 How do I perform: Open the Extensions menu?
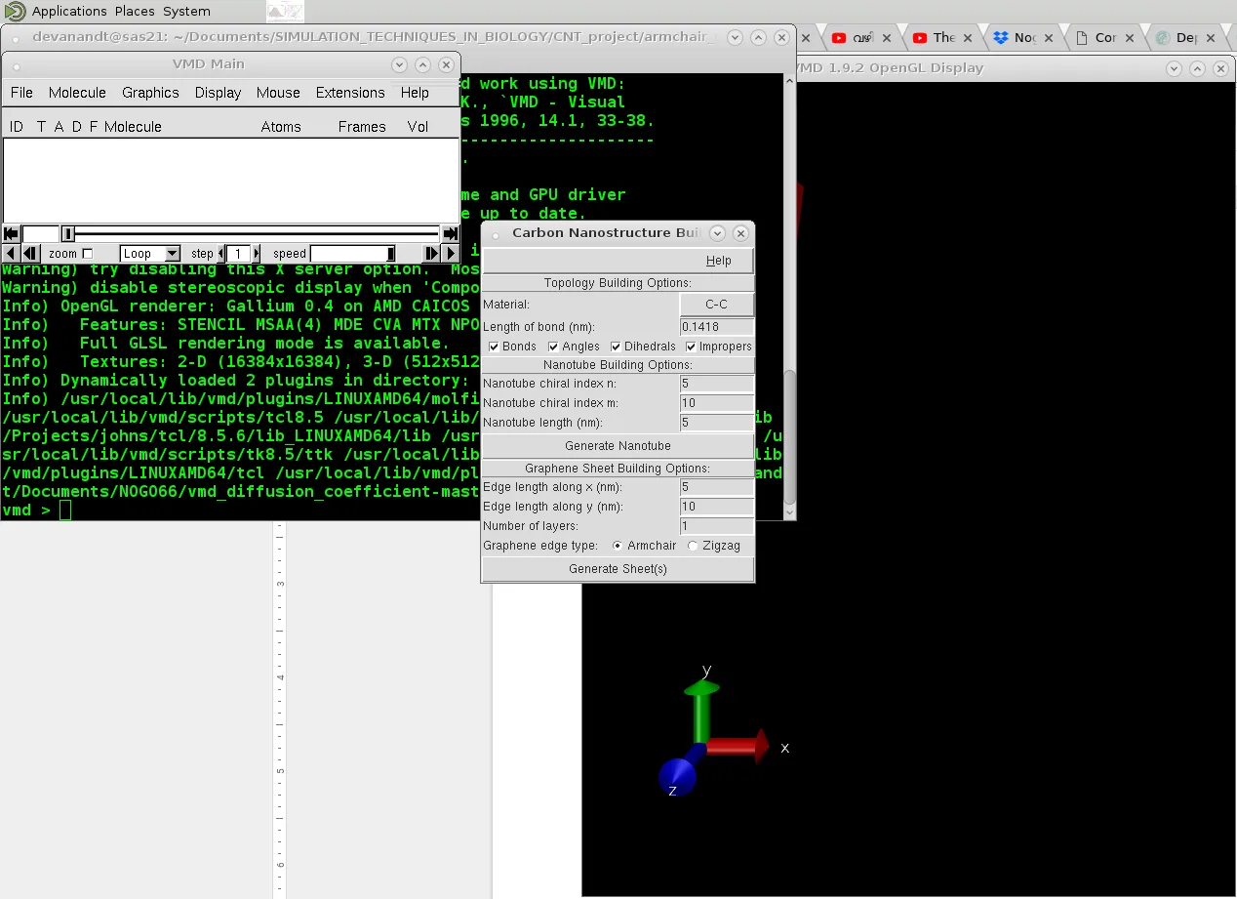(x=350, y=93)
